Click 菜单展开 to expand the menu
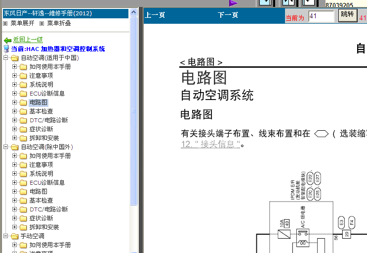Screen dimensions: 367x253 [x=22, y=23]
